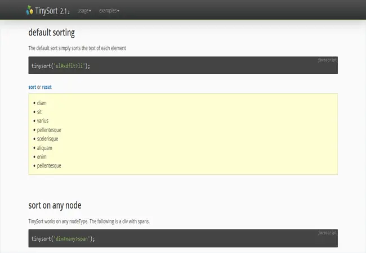366x253 pixels.
Task: Click the TinySort logo icon
Action: [x=29, y=11]
